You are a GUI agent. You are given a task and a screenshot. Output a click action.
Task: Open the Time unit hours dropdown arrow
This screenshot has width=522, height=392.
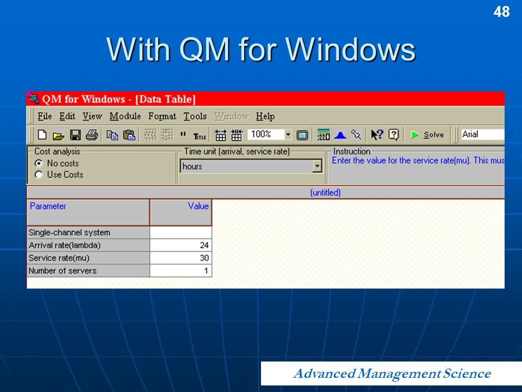317,166
